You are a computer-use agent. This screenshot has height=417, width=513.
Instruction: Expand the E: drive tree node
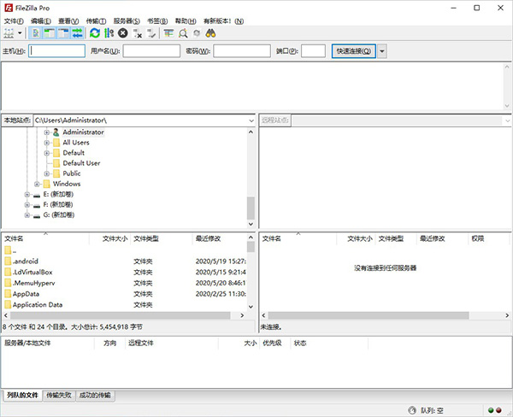coord(27,194)
